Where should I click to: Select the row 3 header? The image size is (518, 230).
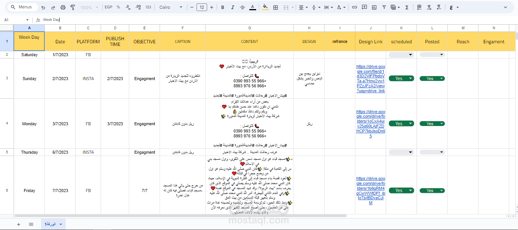tap(7, 79)
